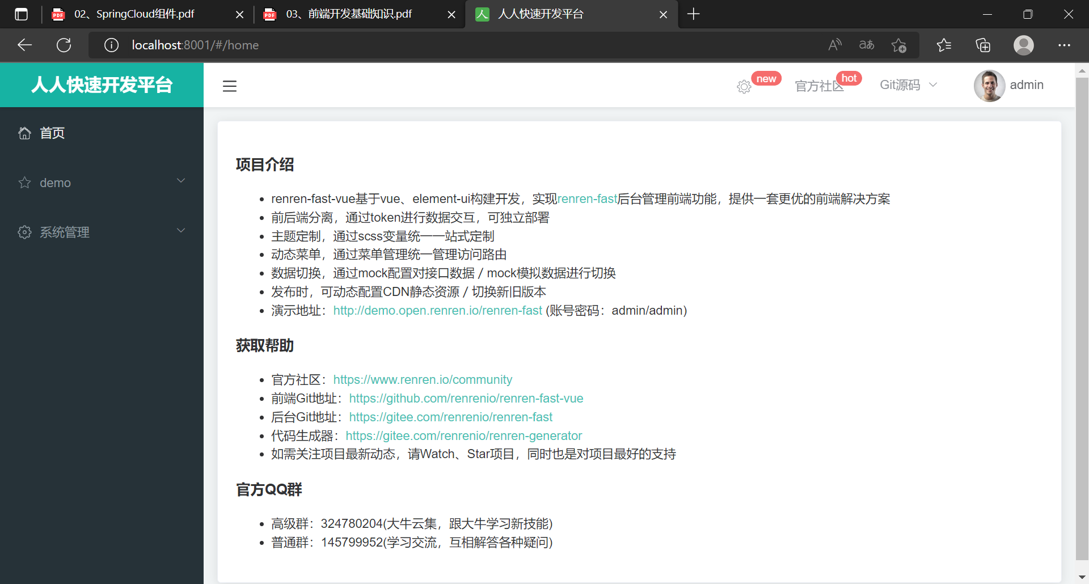Screen dimensions: 1089x584
Task: Open the renren-fast demo address link
Action: click(x=437, y=311)
